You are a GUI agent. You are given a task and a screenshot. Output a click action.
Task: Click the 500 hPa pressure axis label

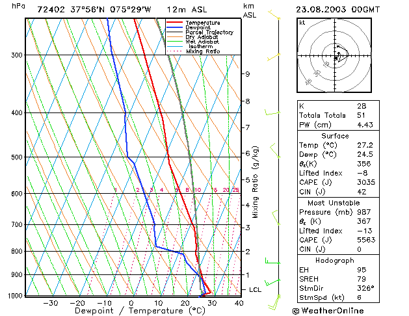pyautogui.click(x=17, y=157)
